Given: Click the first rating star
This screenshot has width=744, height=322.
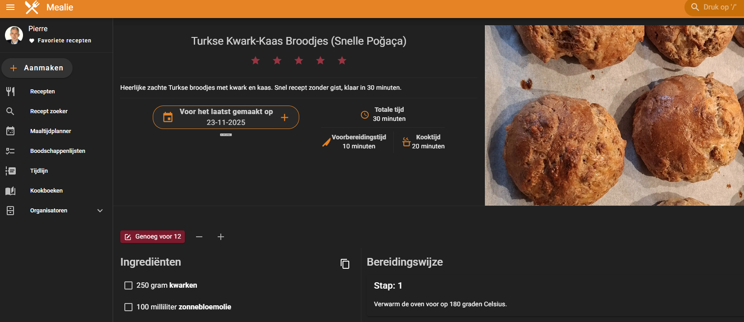Looking at the screenshot, I should (256, 60).
